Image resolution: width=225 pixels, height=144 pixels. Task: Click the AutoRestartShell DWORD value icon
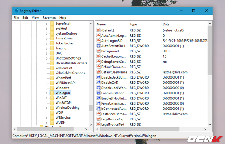[98, 46]
